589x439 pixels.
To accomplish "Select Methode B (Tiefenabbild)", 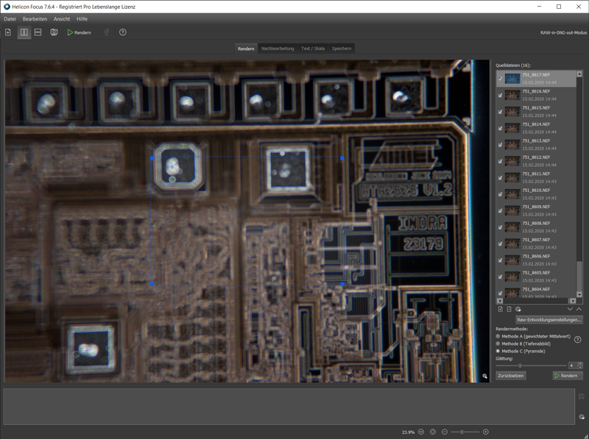I will click(x=498, y=343).
